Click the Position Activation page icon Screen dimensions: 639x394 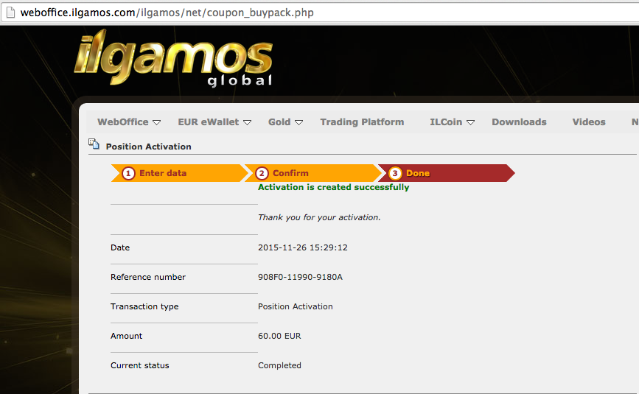pos(94,144)
